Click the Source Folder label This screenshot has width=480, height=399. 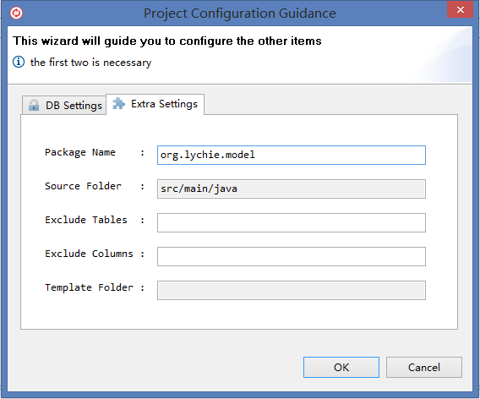(83, 186)
